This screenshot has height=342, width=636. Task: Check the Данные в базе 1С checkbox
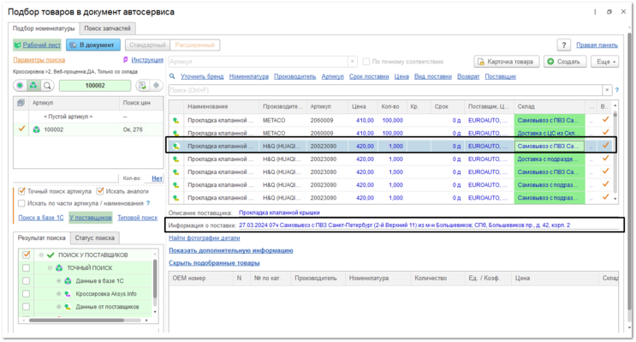pyautogui.click(x=27, y=281)
